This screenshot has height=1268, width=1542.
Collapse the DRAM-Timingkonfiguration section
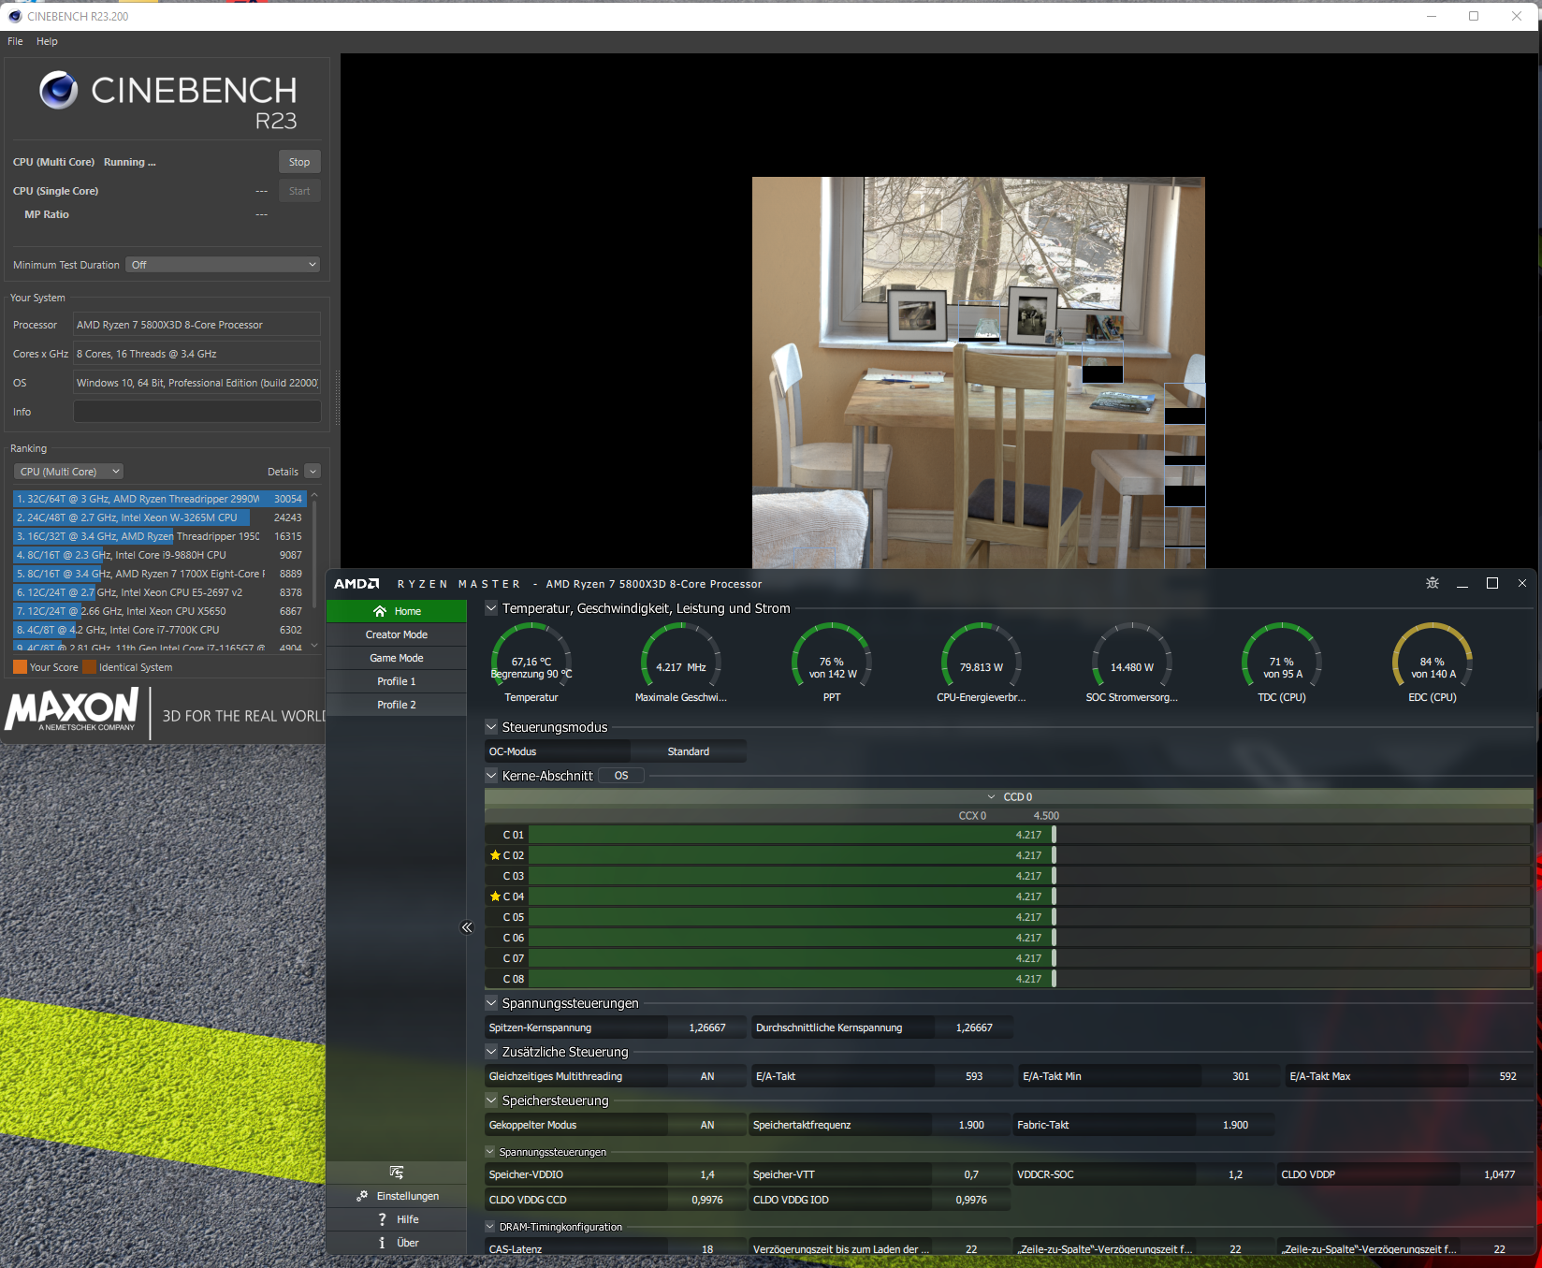(490, 1227)
